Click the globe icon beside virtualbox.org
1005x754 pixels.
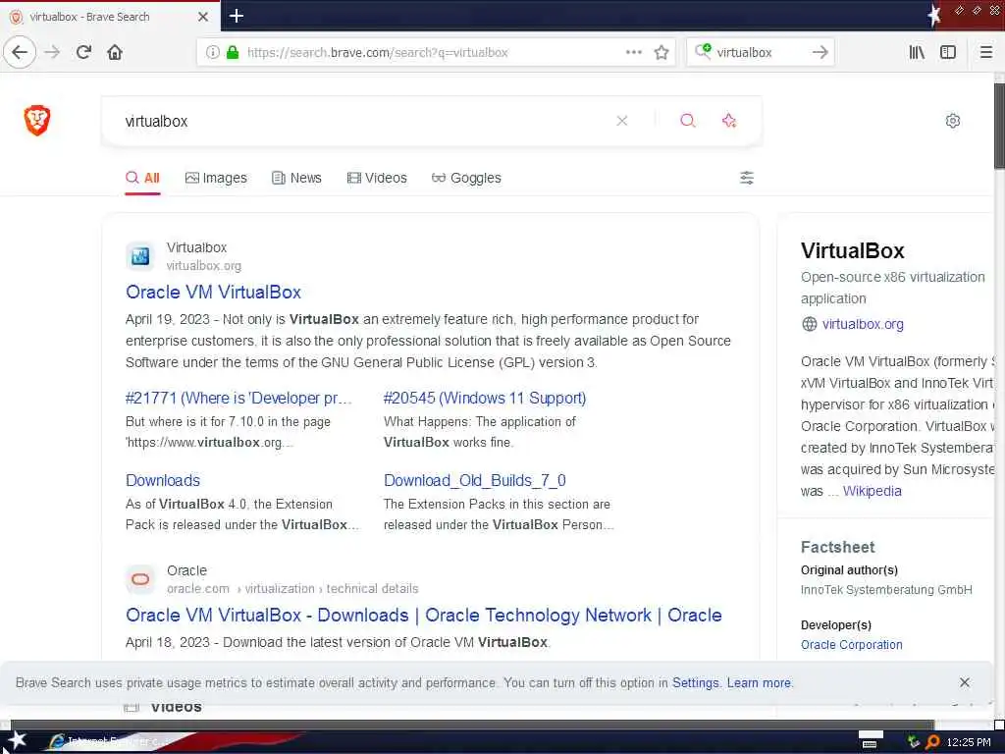(810, 324)
